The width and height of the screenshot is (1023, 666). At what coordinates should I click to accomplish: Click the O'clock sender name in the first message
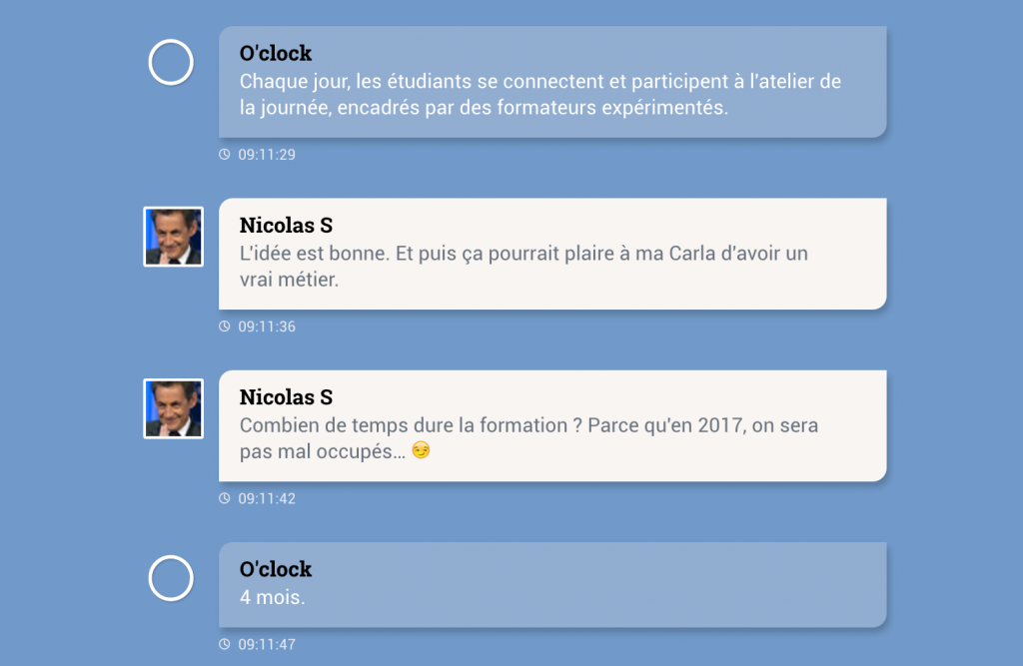click(276, 53)
